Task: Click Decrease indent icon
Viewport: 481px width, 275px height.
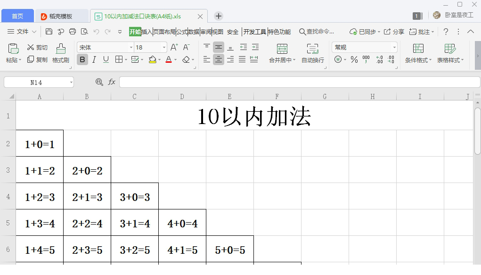Action: 244,47
